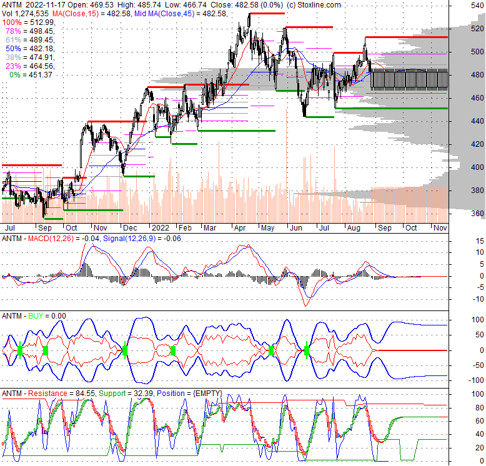Click the 15 value on MACD axis
The width and height of the screenshot is (486, 466).
click(480, 240)
